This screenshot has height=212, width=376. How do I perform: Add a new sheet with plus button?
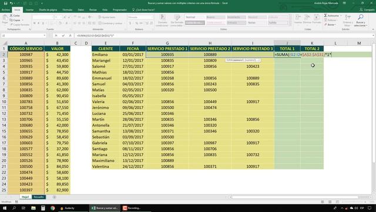pyautogui.click(x=54, y=197)
